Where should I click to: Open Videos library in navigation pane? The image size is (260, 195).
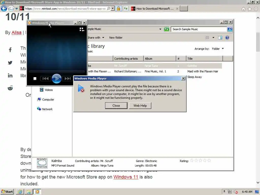click(46, 90)
